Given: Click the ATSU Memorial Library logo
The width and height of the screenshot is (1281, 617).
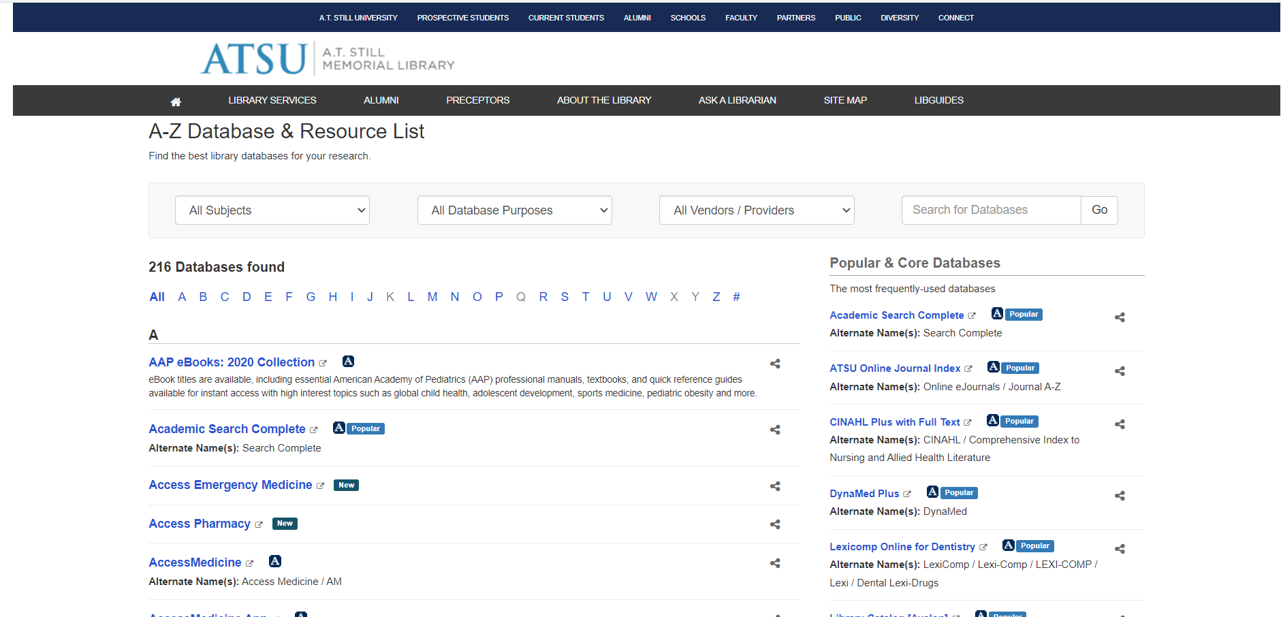Looking at the screenshot, I should click(x=328, y=59).
